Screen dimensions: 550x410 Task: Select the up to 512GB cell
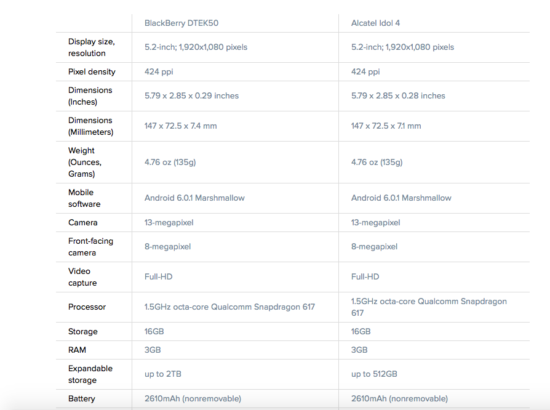pos(374,374)
